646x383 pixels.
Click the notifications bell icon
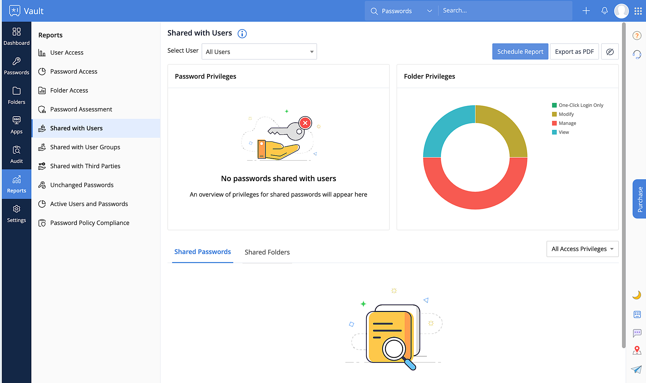point(604,11)
